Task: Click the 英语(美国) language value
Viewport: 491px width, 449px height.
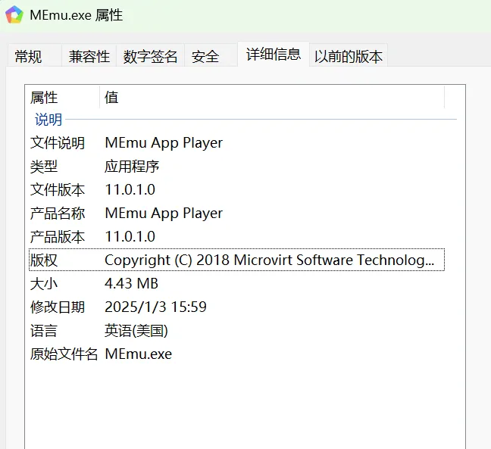Action: click(136, 331)
